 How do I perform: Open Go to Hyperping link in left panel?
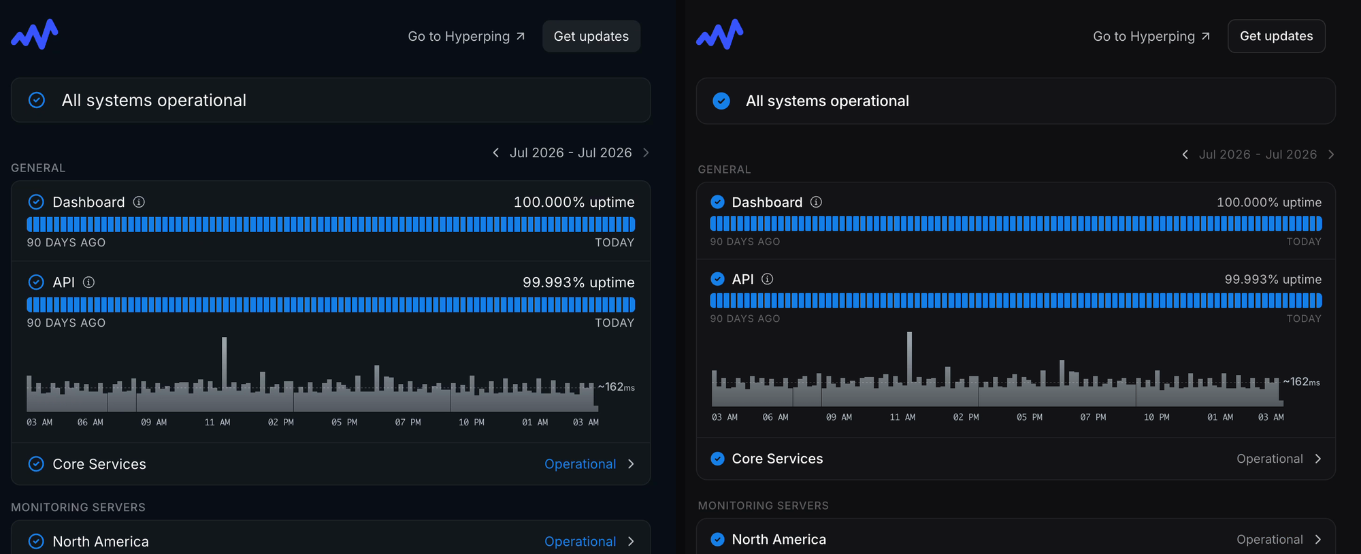click(466, 36)
